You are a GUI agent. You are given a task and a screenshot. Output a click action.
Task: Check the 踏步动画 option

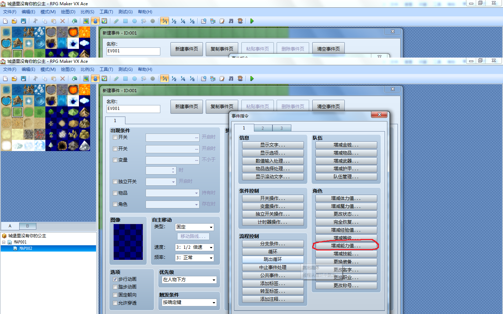pyautogui.click(x=115, y=287)
